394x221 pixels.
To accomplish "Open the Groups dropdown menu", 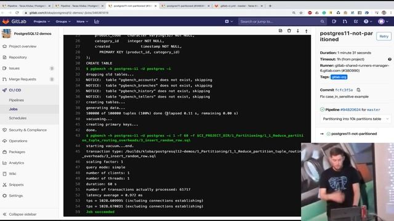I will 63,21.
